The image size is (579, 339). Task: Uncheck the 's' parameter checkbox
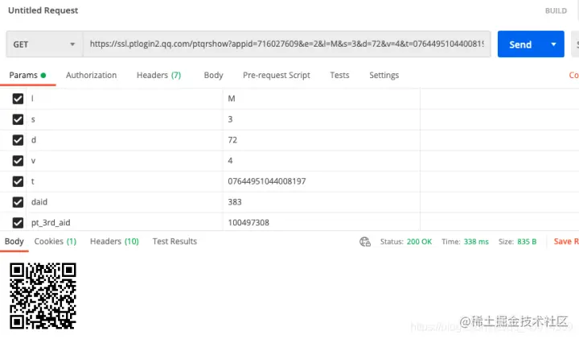[x=18, y=119]
